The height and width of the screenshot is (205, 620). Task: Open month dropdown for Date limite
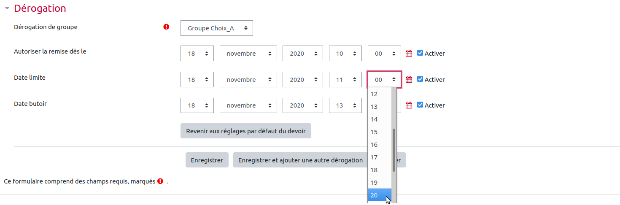[248, 79]
